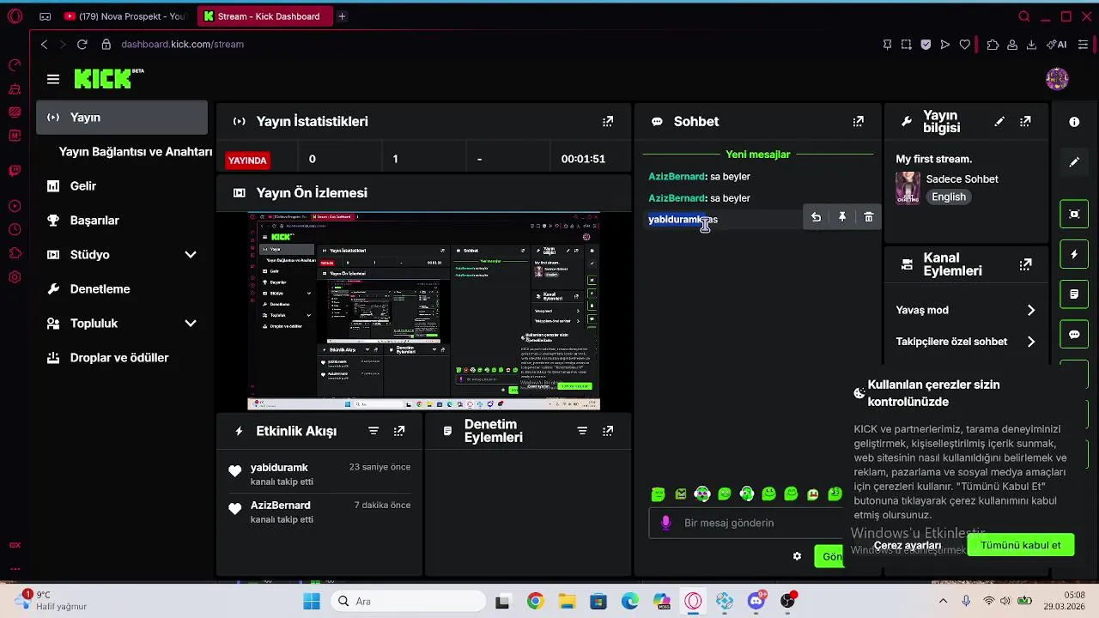Click AzizBernard in Etkinlik Akışı
The width and height of the screenshot is (1099, 618).
click(x=281, y=506)
